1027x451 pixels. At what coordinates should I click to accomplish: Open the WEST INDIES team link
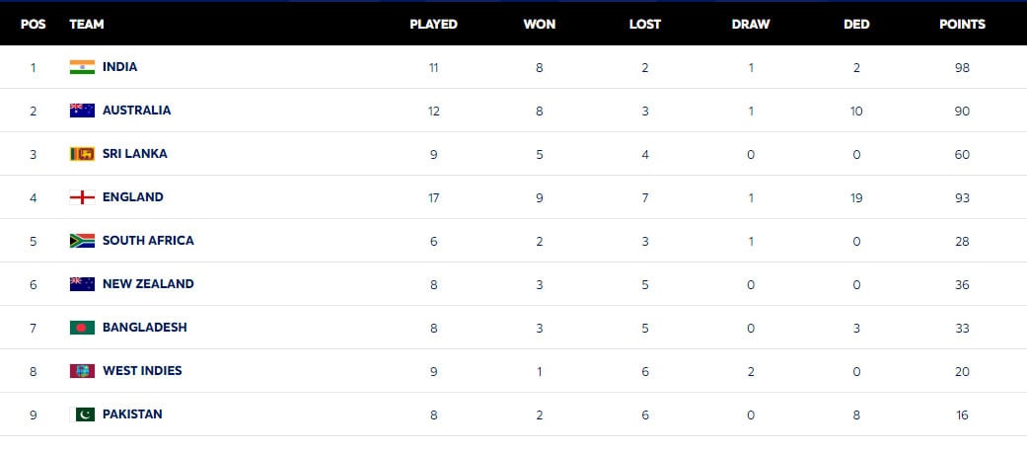pyautogui.click(x=142, y=370)
